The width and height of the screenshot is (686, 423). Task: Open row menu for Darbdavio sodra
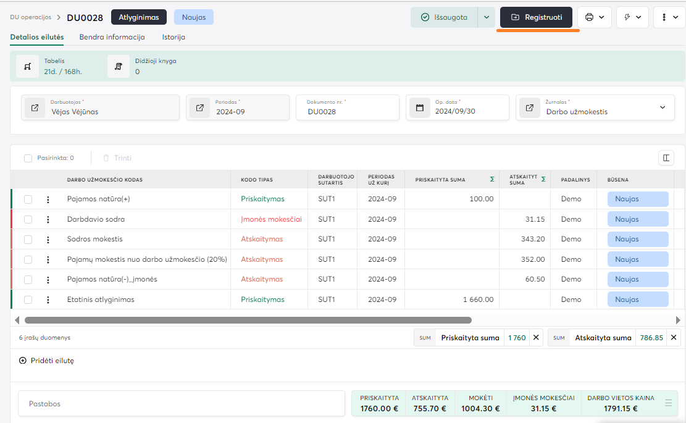click(48, 219)
